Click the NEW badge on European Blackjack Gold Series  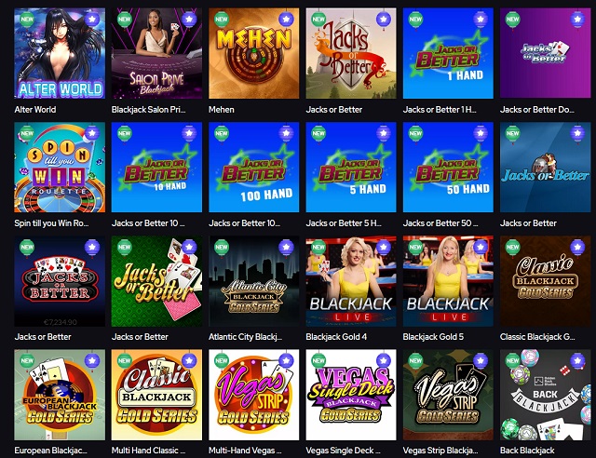[x=27, y=360]
